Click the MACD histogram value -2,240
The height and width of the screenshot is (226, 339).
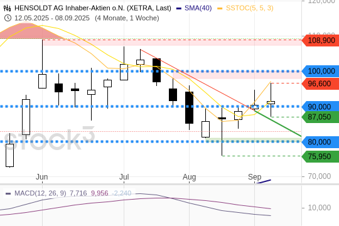[x=122, y=193]
